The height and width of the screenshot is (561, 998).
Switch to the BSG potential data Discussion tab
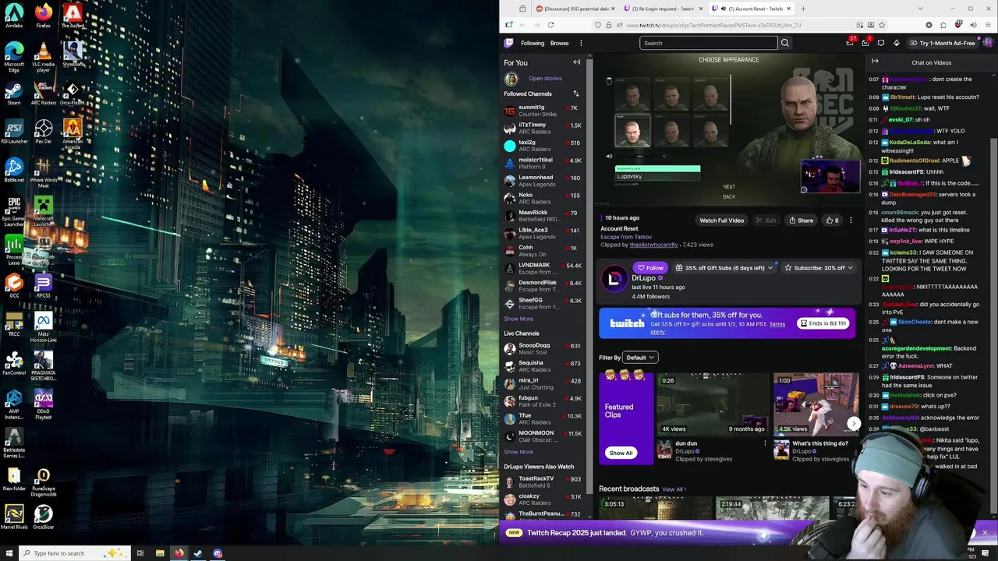pos(575,9)
